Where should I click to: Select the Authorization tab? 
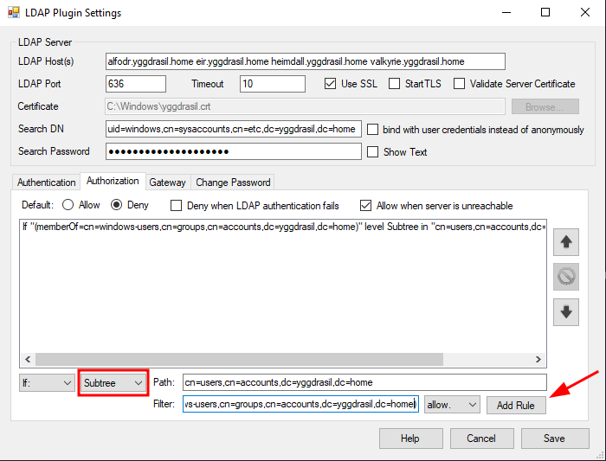(113, 181)
